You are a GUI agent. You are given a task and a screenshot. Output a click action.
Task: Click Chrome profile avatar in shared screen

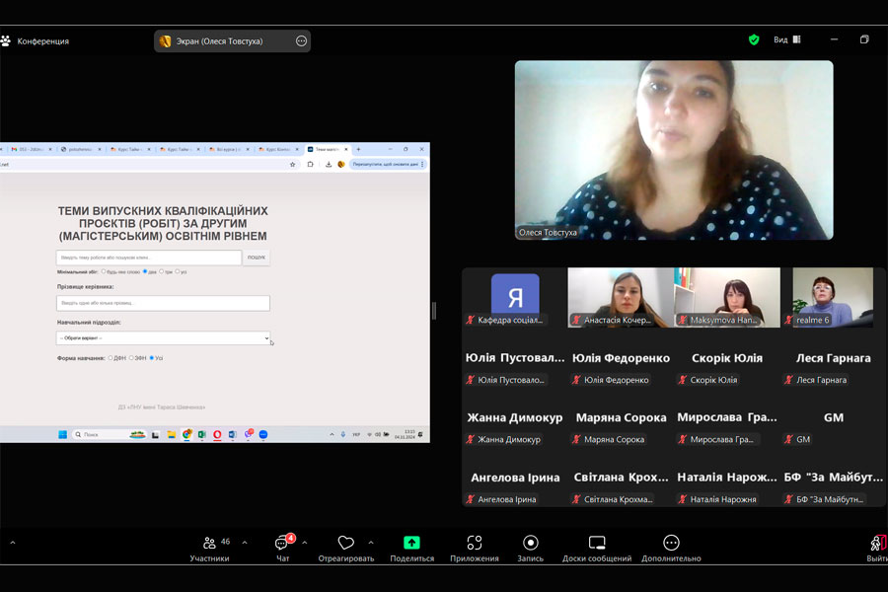(x=341, y=165)
